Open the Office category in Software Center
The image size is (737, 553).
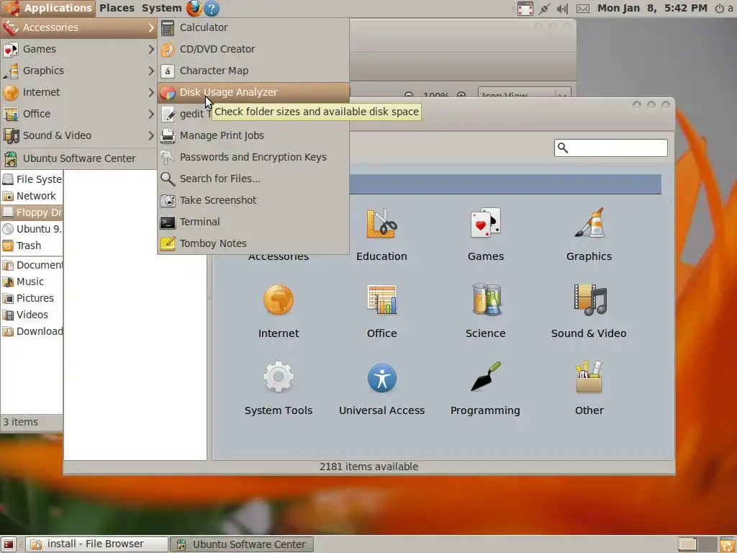click(381, 311)
